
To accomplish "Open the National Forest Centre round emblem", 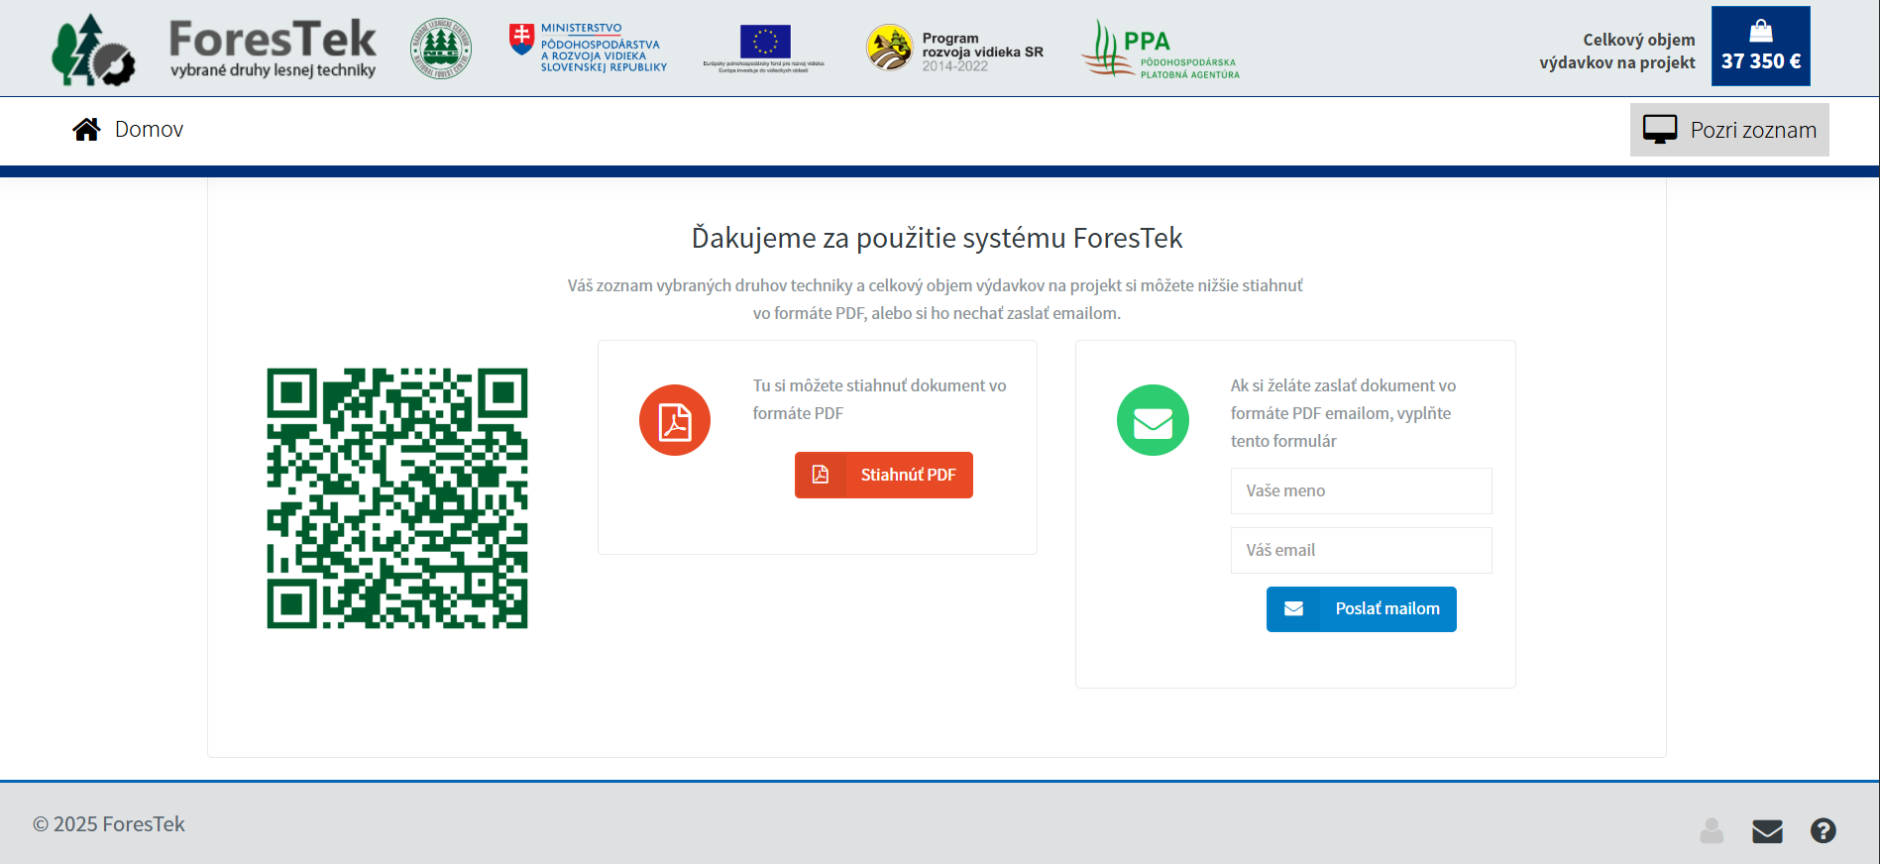I will point(441,48).
